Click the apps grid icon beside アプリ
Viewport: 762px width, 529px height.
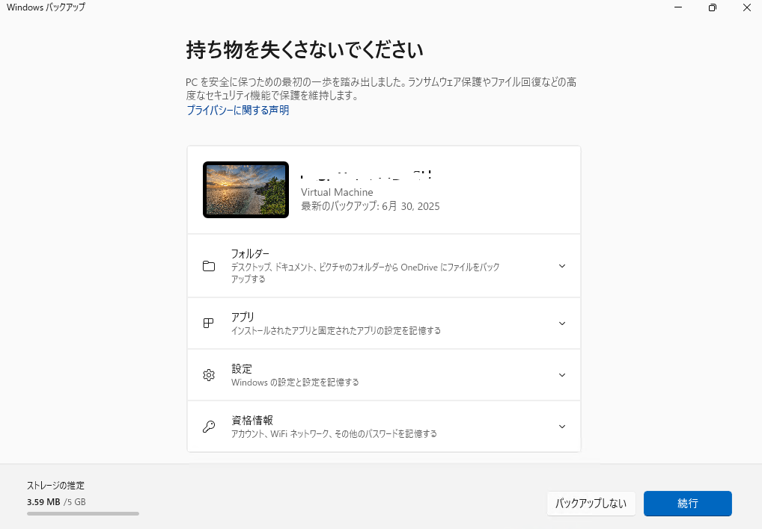point(209,323)
